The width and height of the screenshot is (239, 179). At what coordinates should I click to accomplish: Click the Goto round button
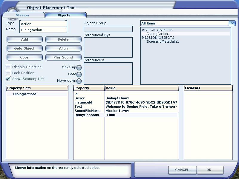(x=79, y=74)
